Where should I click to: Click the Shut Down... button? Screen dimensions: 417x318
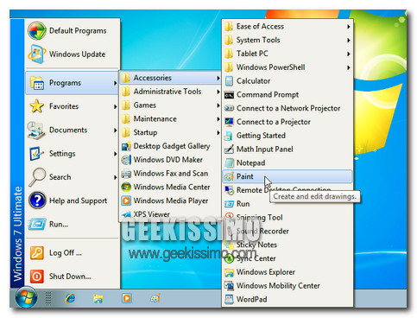72,277
